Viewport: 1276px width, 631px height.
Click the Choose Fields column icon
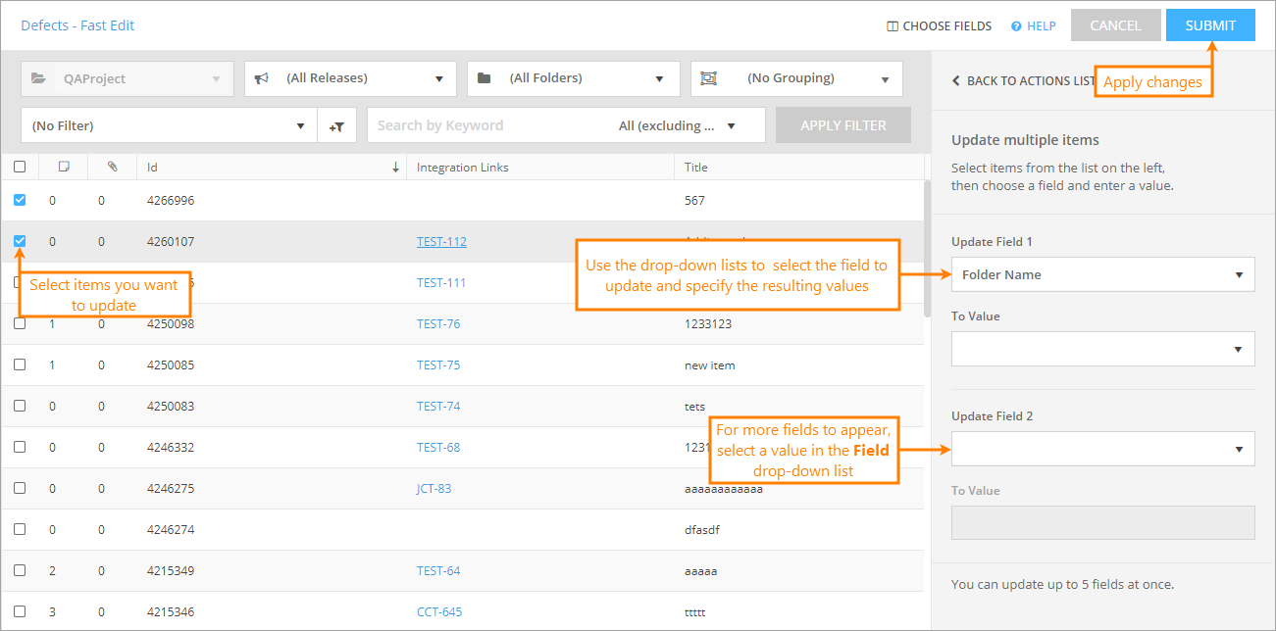tap(893, 26)
